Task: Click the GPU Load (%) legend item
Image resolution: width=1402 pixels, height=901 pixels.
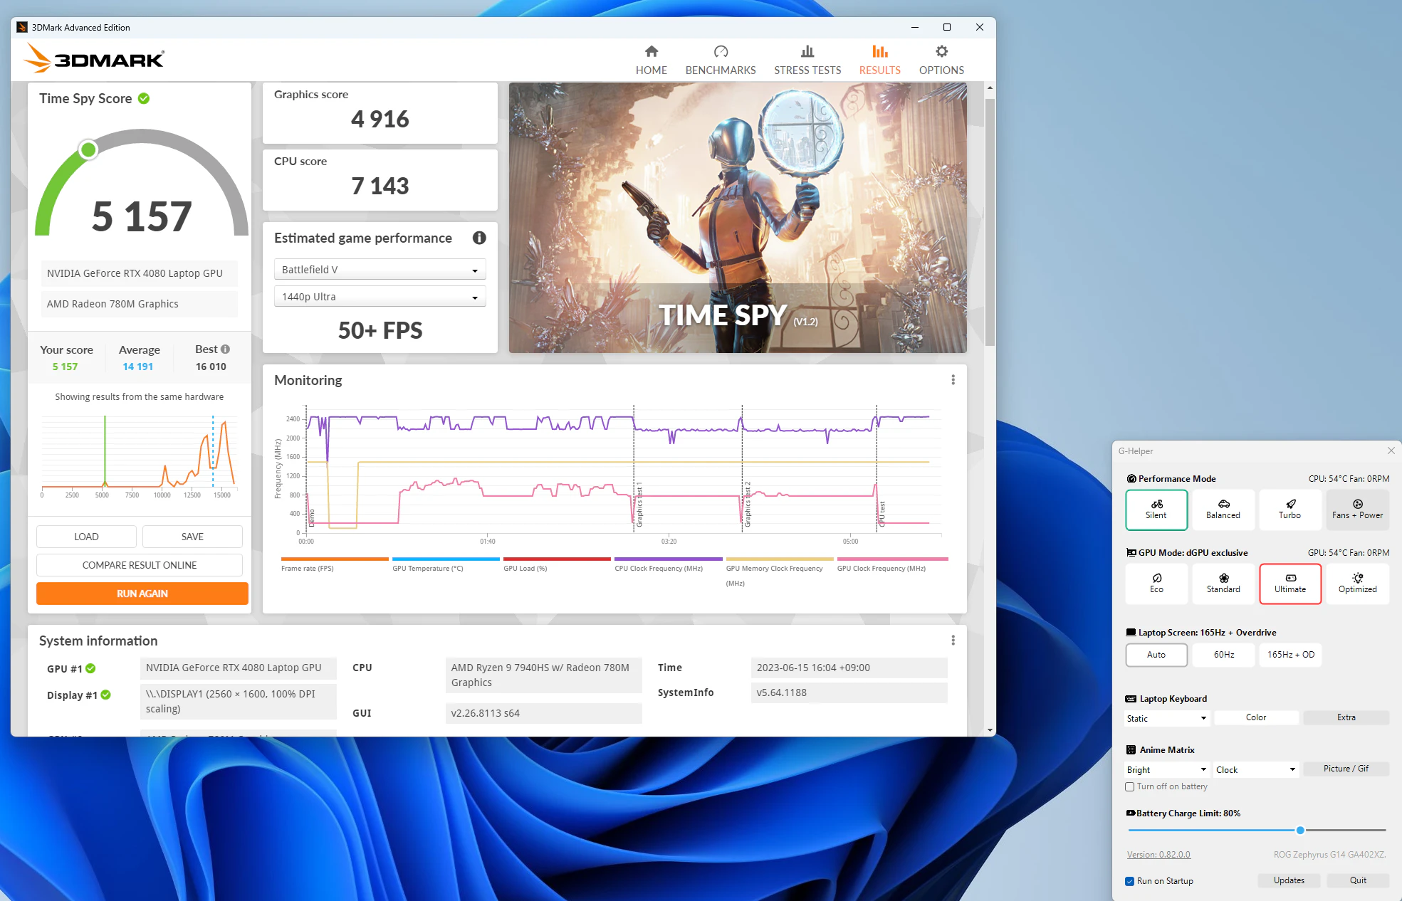Action: (557, 564)
